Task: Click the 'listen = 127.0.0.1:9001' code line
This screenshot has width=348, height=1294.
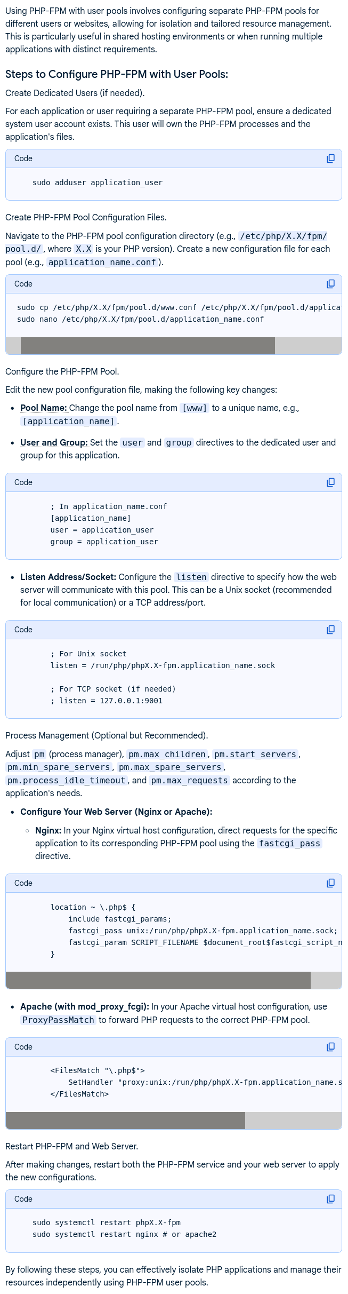Action: (107, 701)
